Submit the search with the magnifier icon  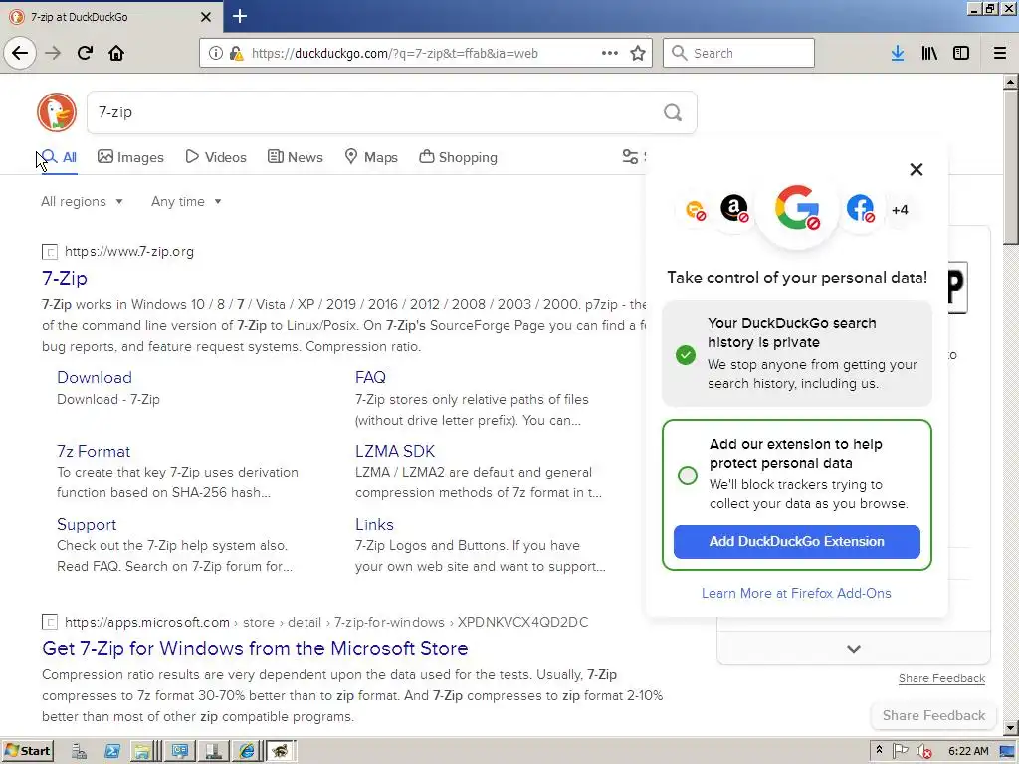(673, 113)
